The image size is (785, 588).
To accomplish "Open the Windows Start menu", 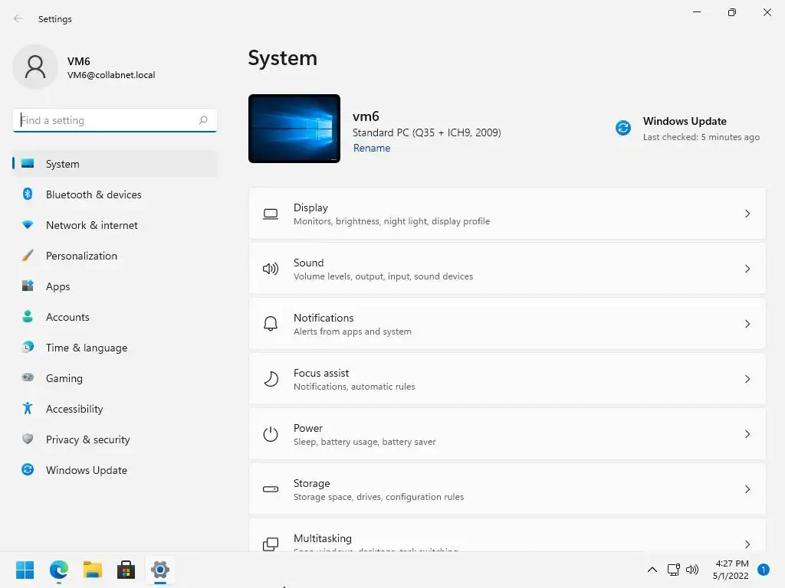I will 25,570.
